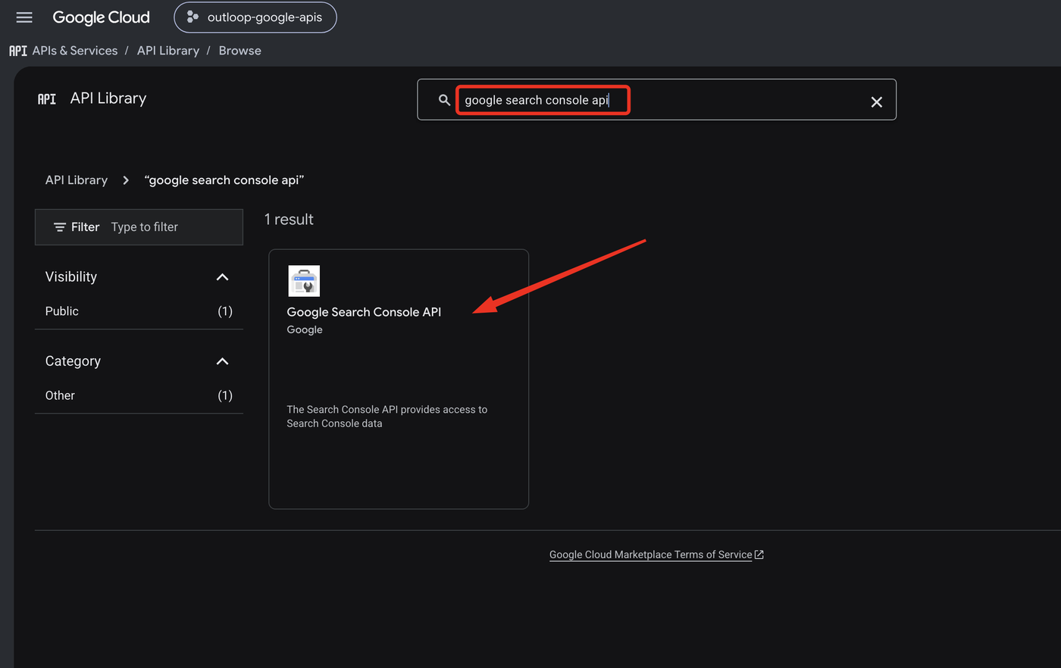Clear the search with the X icon
This screenshot has width=1061, height=668.
(x=876, y=101)
